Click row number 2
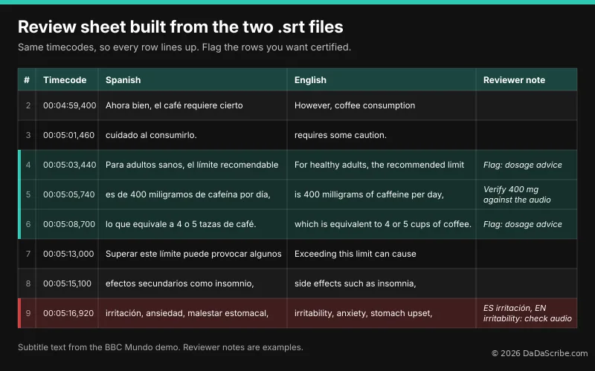This screenshot has width=595, height=371. [28, 105]
